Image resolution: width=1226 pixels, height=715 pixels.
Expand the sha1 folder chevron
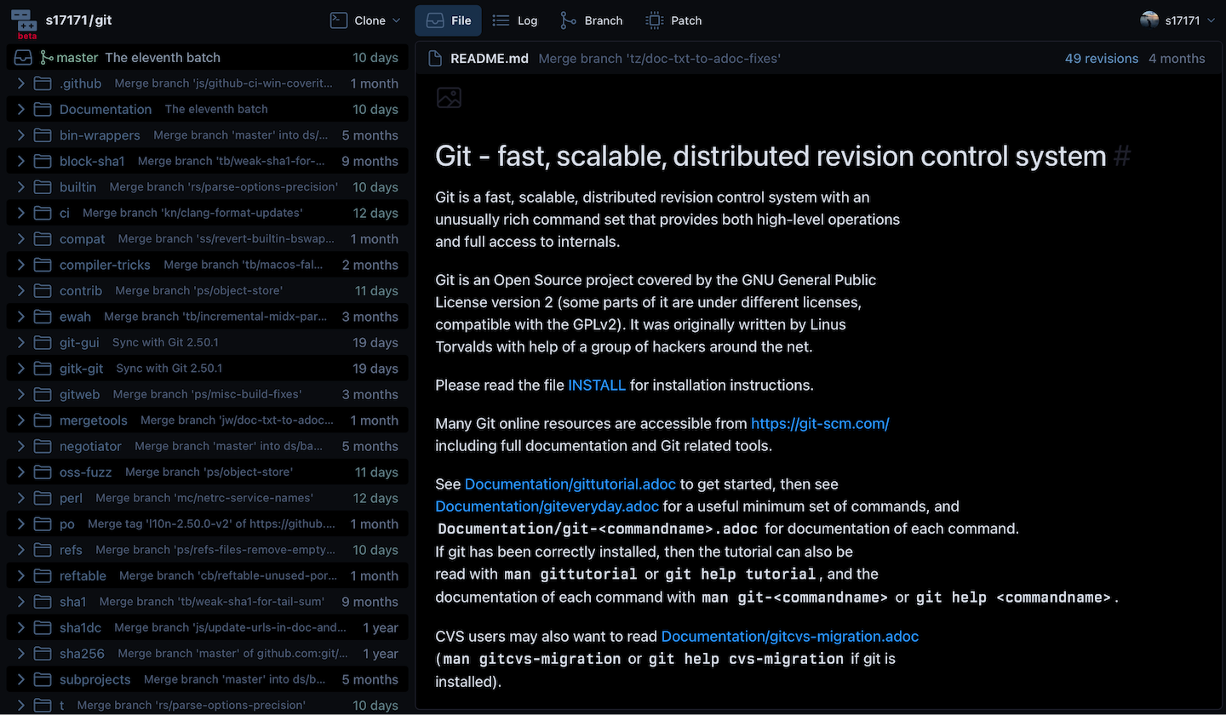[20, 602]
